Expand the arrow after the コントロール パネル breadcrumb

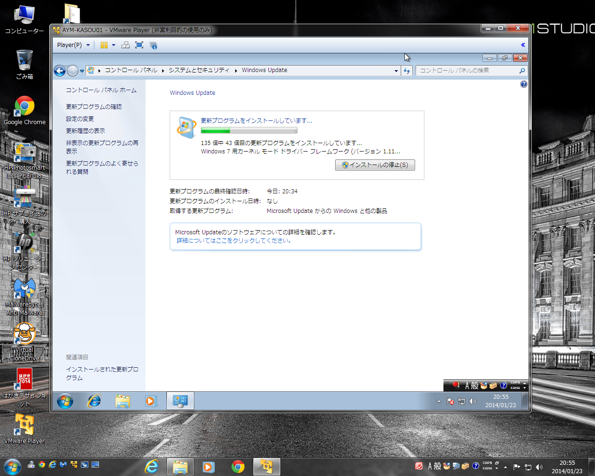tap(163, 71)
